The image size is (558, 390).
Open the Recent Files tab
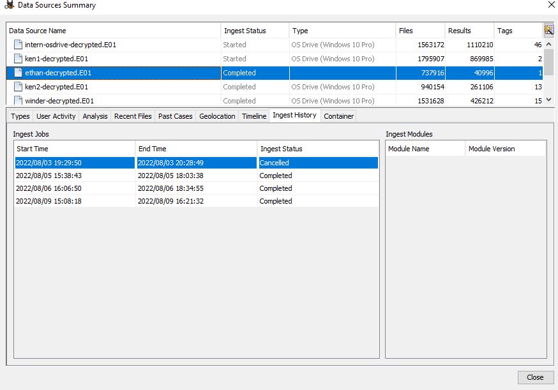134,116
